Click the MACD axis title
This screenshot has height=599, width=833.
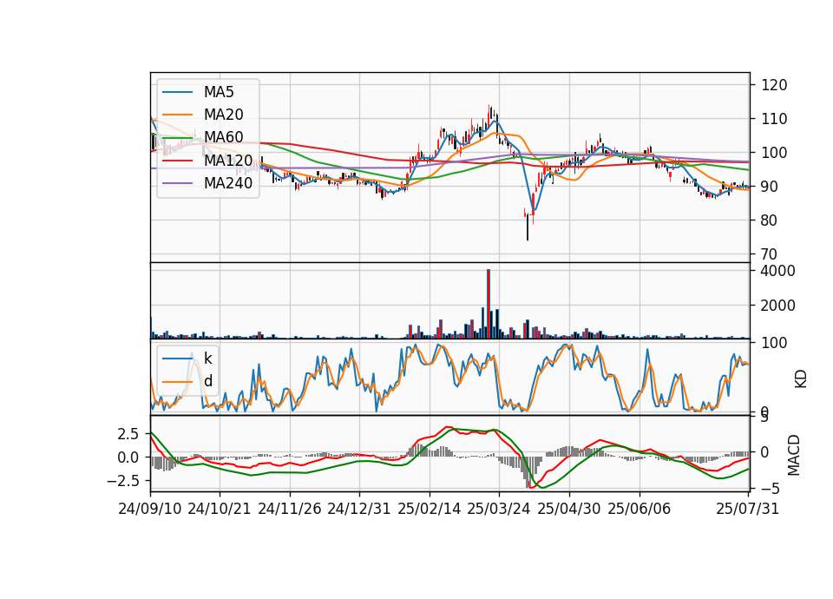tap(794, 455)
